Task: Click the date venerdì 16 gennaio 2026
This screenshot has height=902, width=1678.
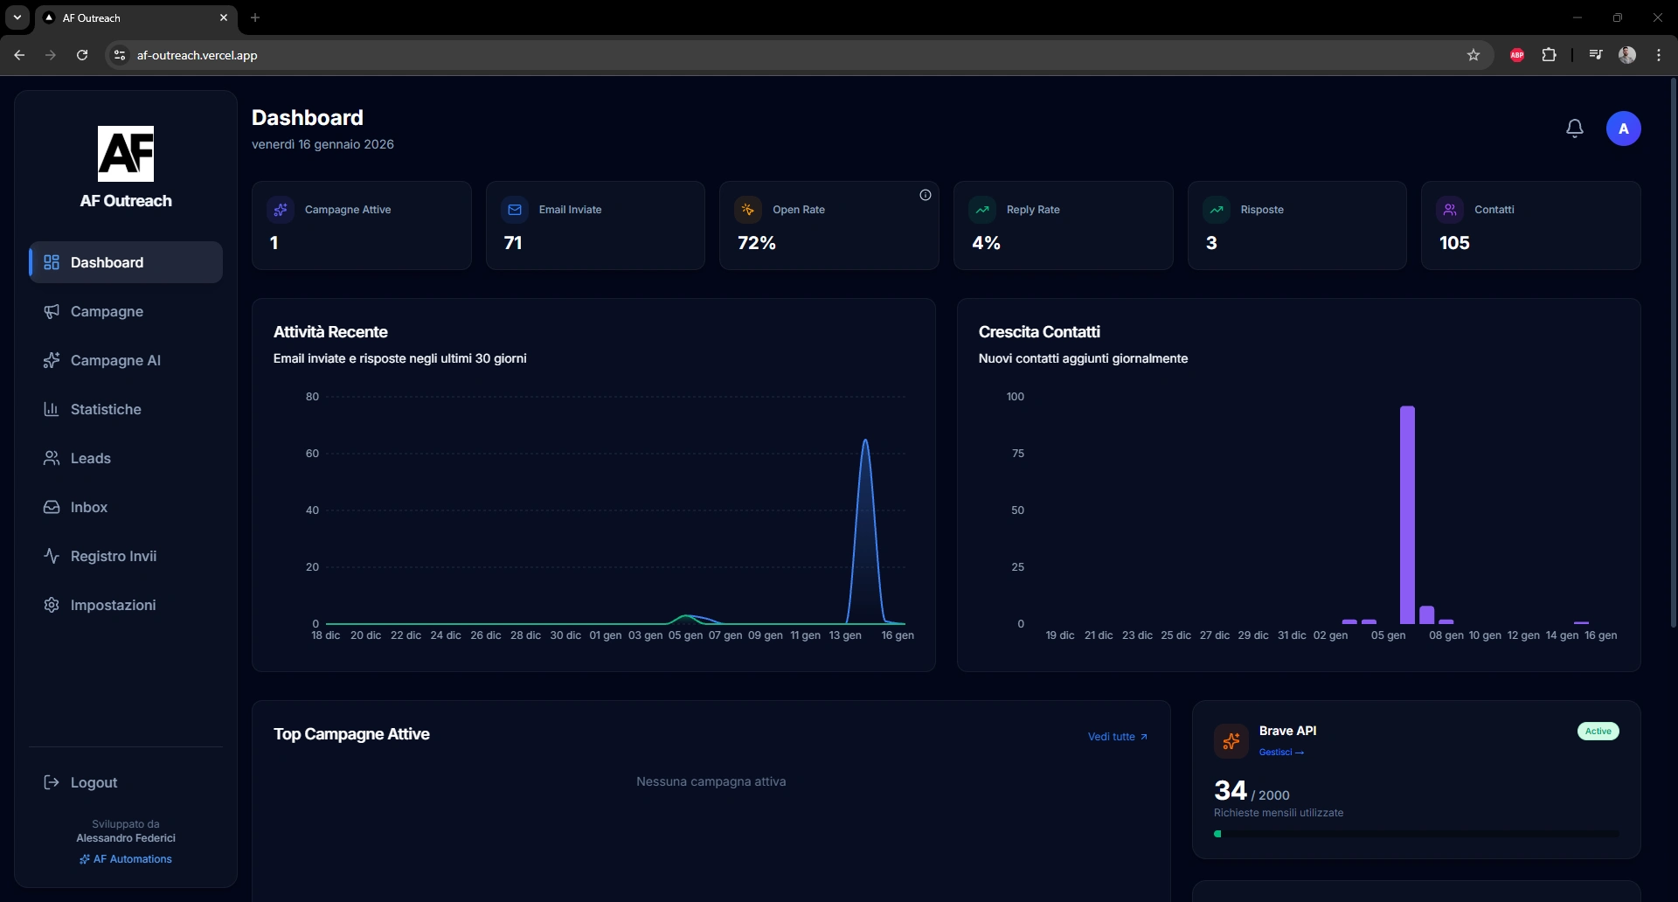Action: pos(322,144)
